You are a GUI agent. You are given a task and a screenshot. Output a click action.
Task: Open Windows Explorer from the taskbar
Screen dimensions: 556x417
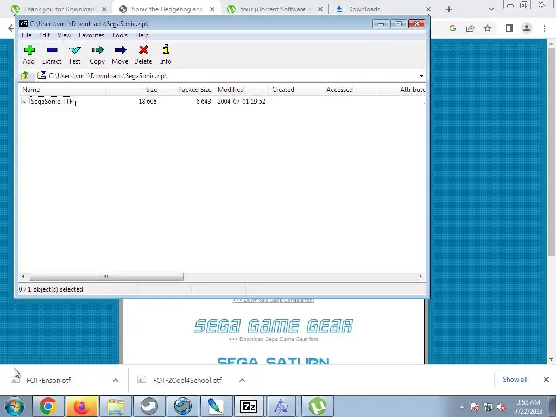(116, 406)
